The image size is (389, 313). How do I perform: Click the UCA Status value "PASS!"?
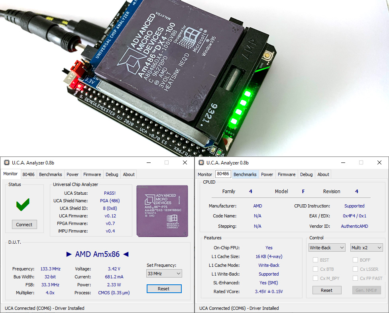(x=110, y=193)
